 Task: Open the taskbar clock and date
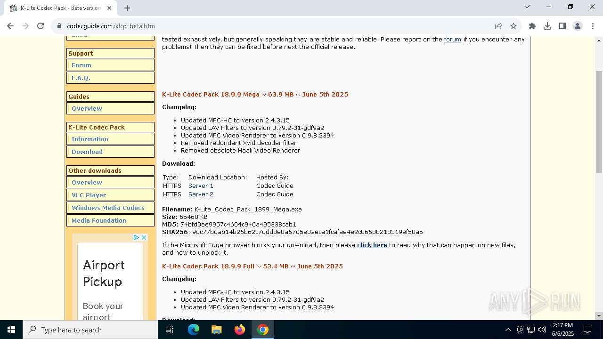click(x=563, y=330)
